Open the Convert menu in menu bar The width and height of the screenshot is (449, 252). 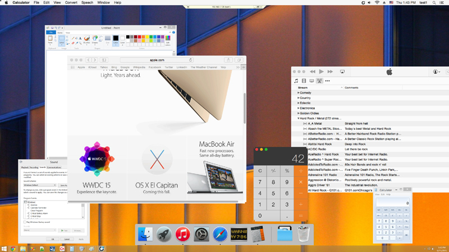72,3
